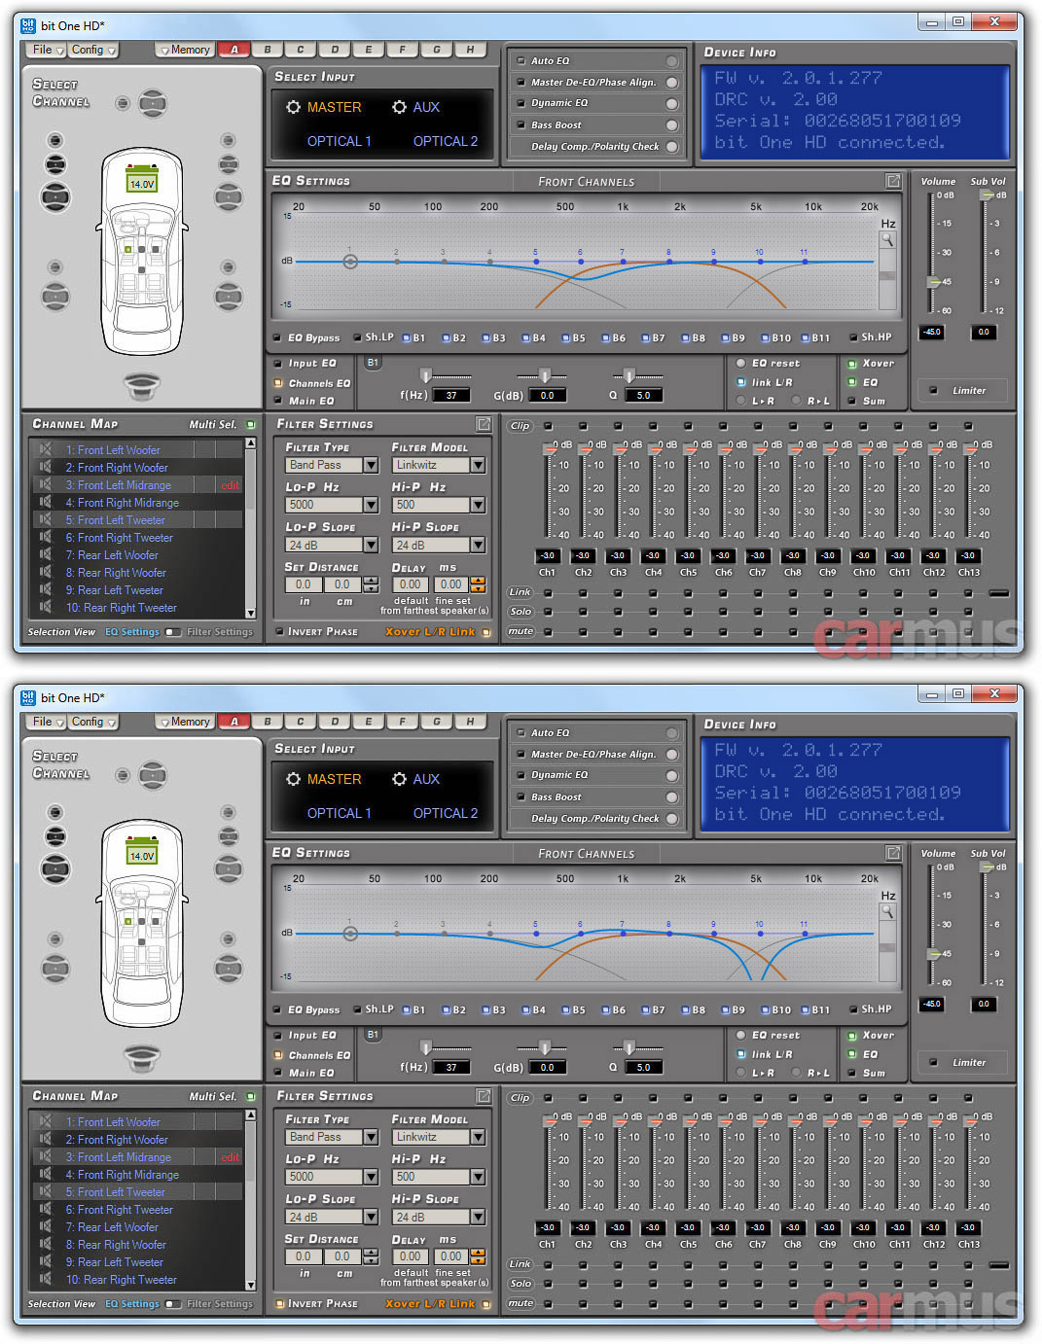Click the 14.0V battery indicator in upper window
Image resolution: width=1042 pixels, height=1344 pixels.
(x=142, y=182)
